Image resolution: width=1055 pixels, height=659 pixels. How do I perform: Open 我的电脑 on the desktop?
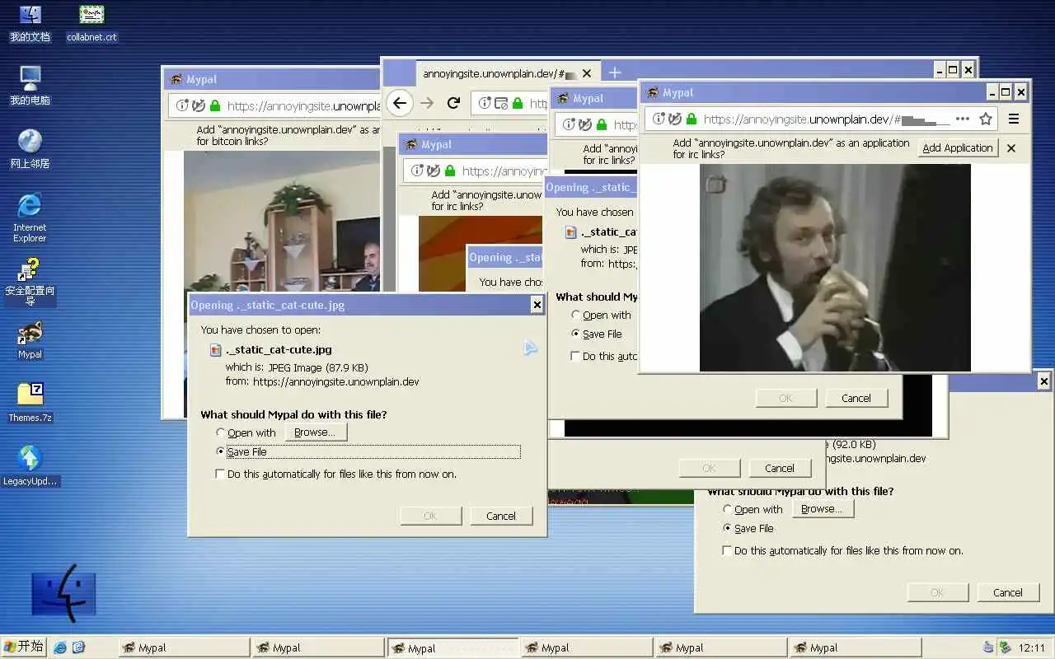(x=30, y=86)
